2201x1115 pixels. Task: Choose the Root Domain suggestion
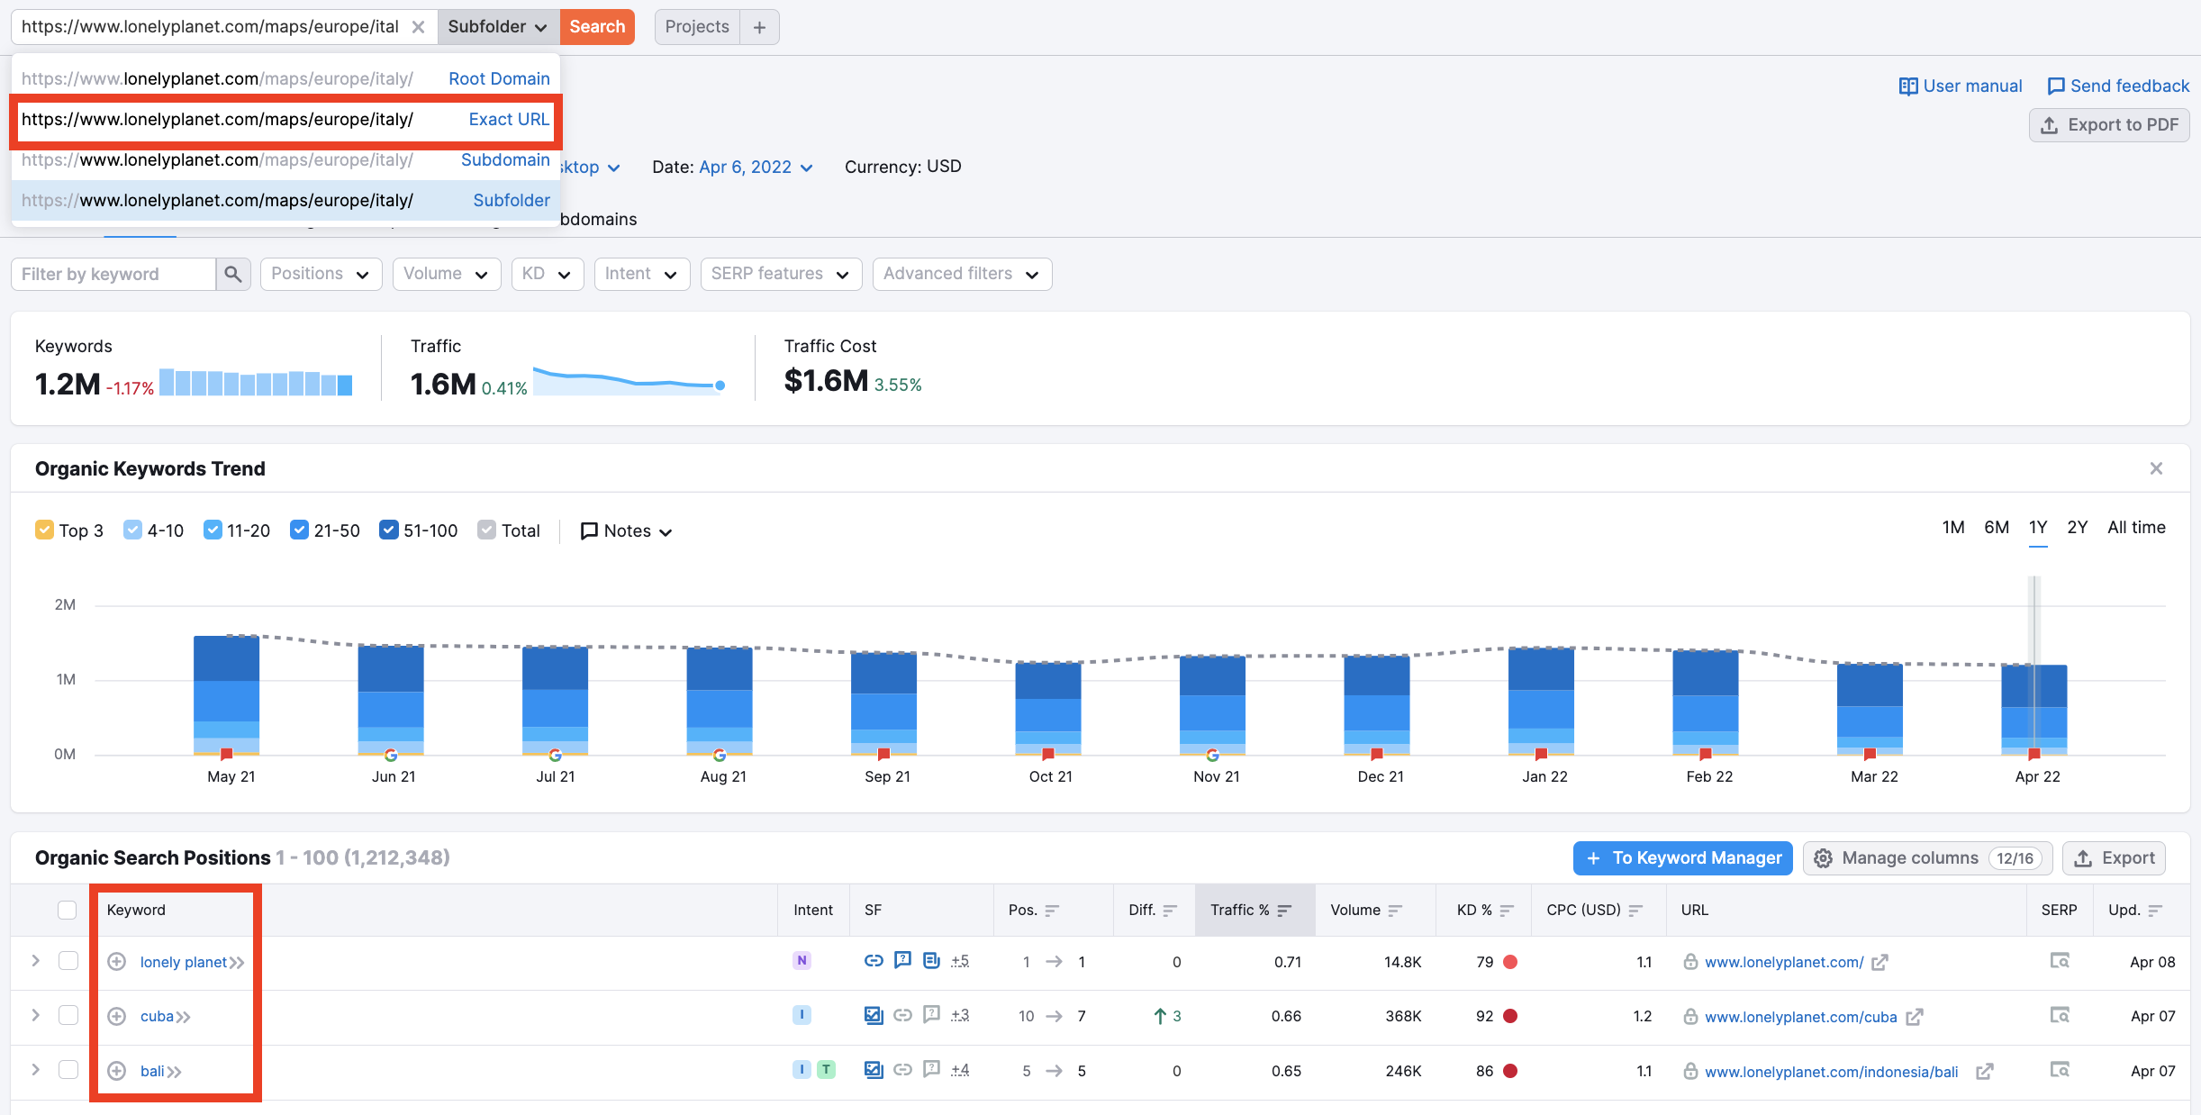coord(285,78)
